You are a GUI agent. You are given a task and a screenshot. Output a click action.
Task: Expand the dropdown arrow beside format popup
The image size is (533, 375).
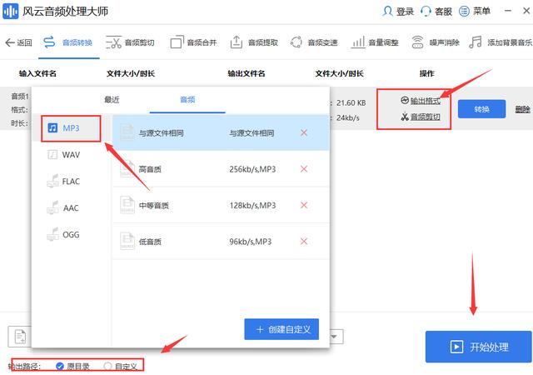pos(335,337)
